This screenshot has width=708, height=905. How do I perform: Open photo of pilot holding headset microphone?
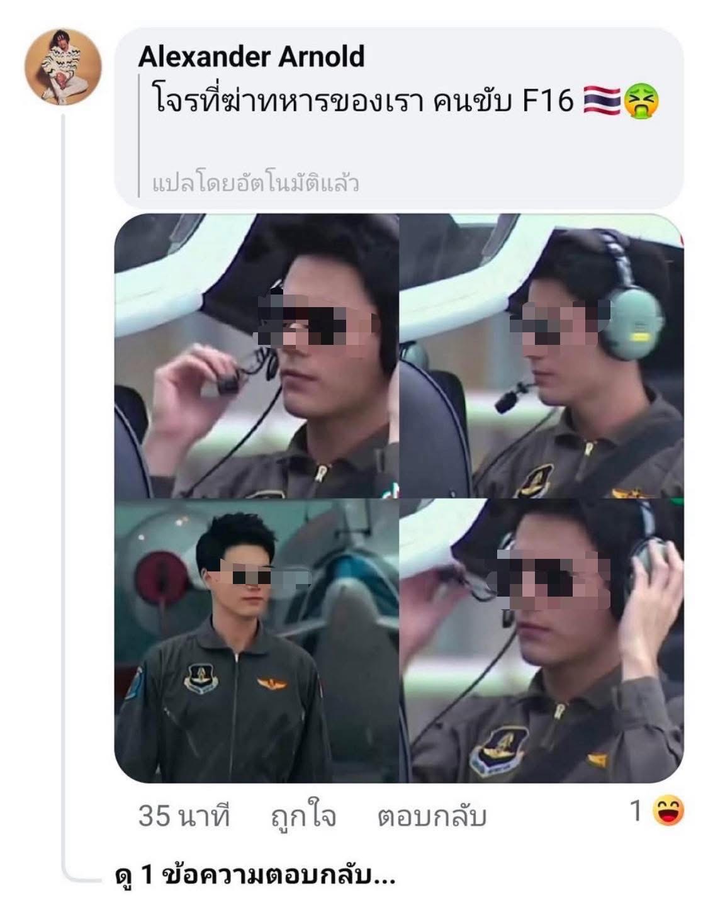pyautogui.click(x=256, y=356)
